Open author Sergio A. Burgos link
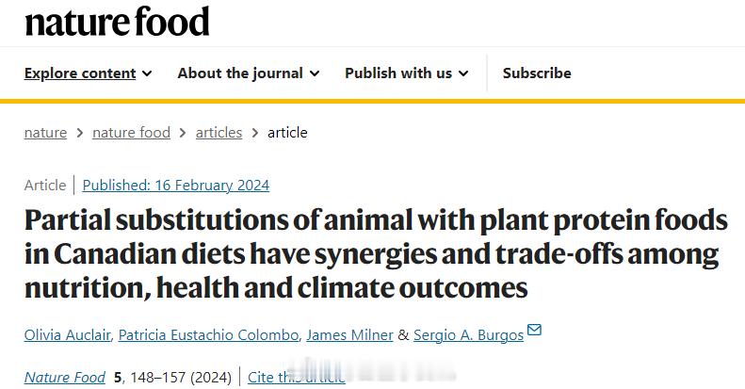 point(468,335)
